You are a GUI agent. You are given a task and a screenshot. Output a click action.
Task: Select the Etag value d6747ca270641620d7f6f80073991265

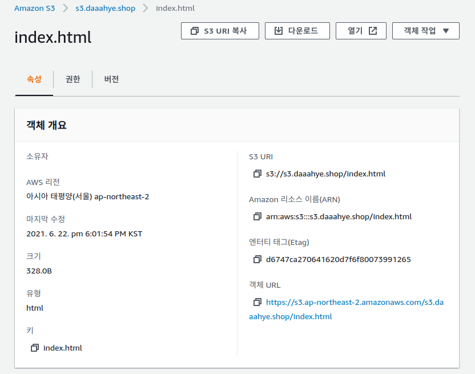pyautogui.click(x=339, y=259)
